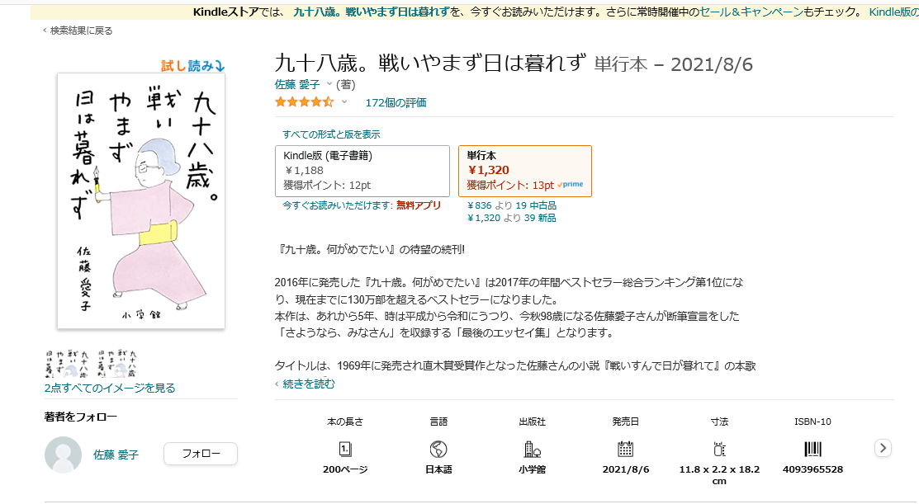
Task: Click the 11.8 x 2.2 x 18.2 cm dimensions
Action: (719, 475)
